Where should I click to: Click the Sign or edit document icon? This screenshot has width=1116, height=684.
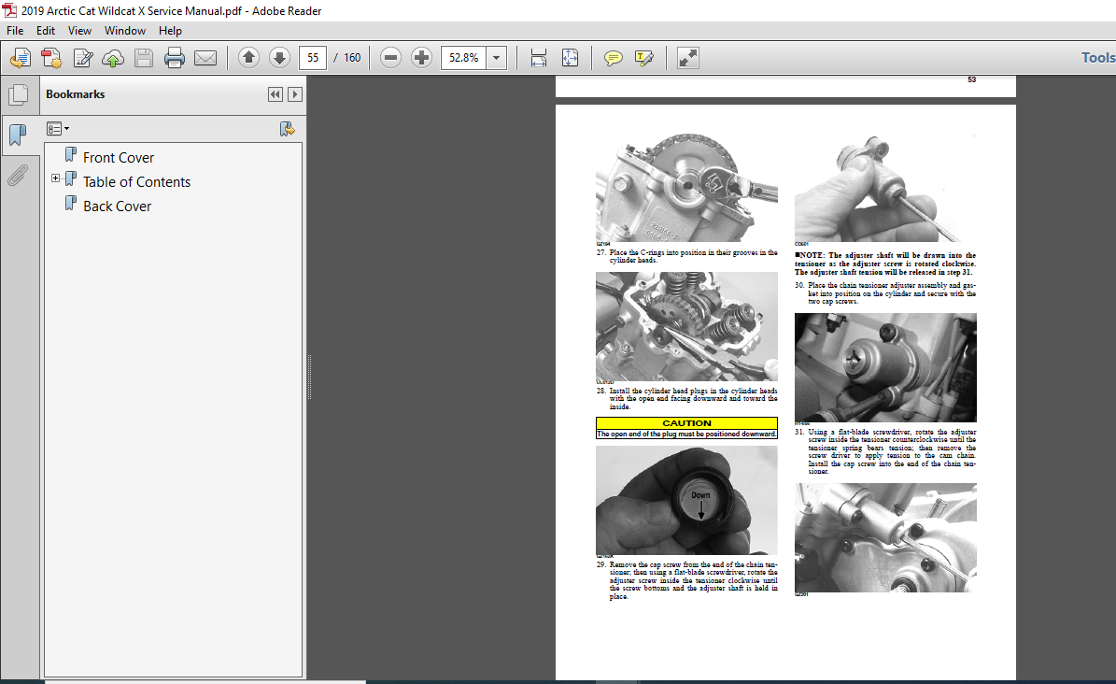tap(83, 58)
